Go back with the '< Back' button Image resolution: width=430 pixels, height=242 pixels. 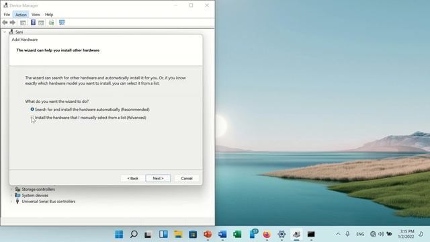(x=133, y=178)
